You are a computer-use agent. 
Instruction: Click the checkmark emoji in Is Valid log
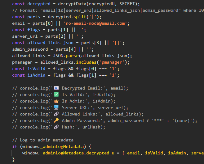tap(56, 95)
